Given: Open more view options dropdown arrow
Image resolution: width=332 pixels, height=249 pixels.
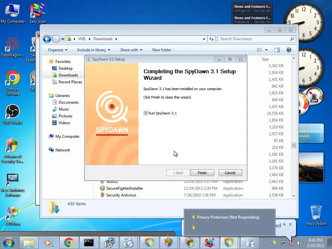Looking at the screenshot, I should 267,50.
